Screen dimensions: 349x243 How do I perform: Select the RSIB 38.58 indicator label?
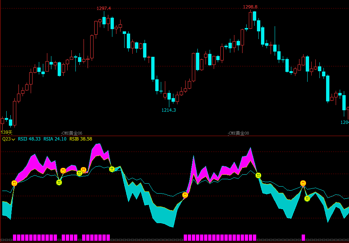point(81,139)
